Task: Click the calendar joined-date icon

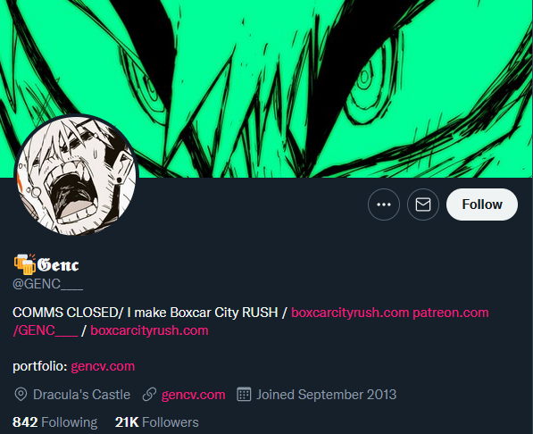Action: coord(244,395)
